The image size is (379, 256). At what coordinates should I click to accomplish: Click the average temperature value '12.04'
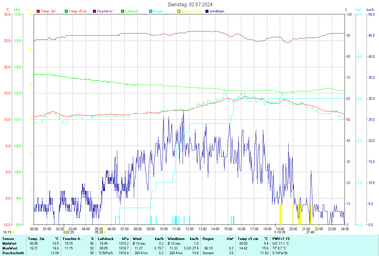point(55,253)
